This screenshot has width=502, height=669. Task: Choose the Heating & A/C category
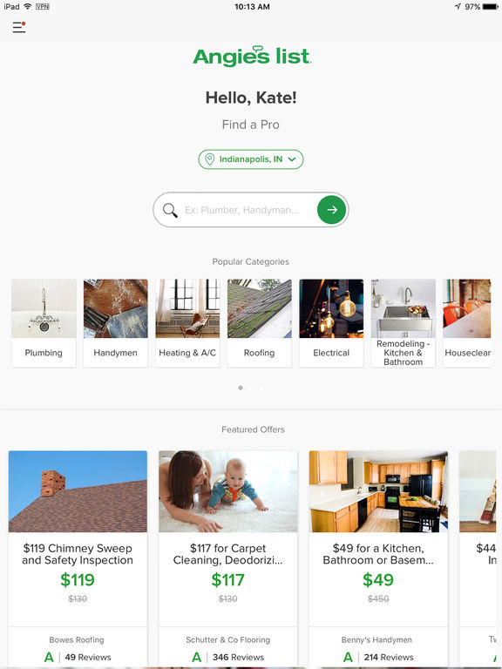(187, 323)
